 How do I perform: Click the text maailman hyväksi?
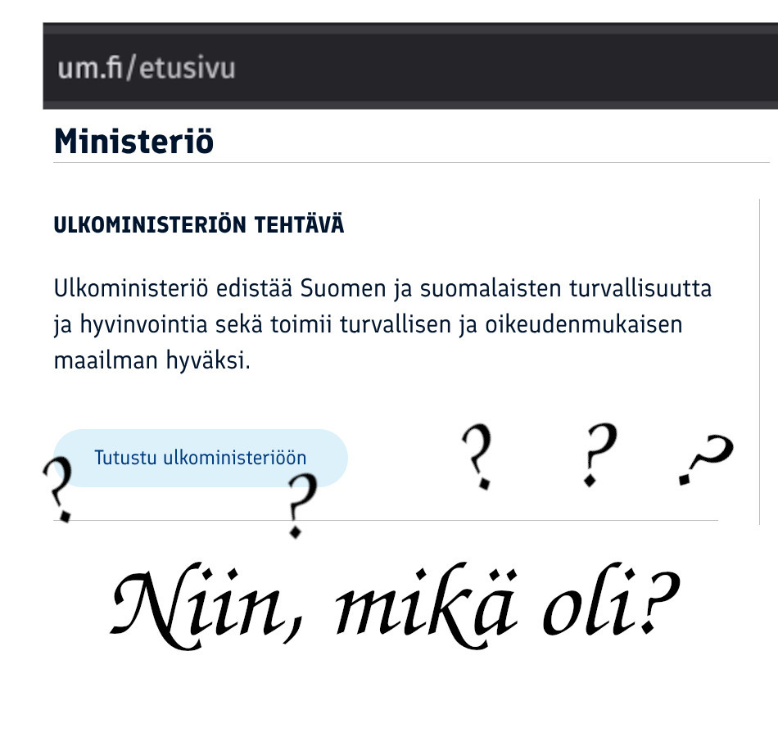(x=152, y=361)
